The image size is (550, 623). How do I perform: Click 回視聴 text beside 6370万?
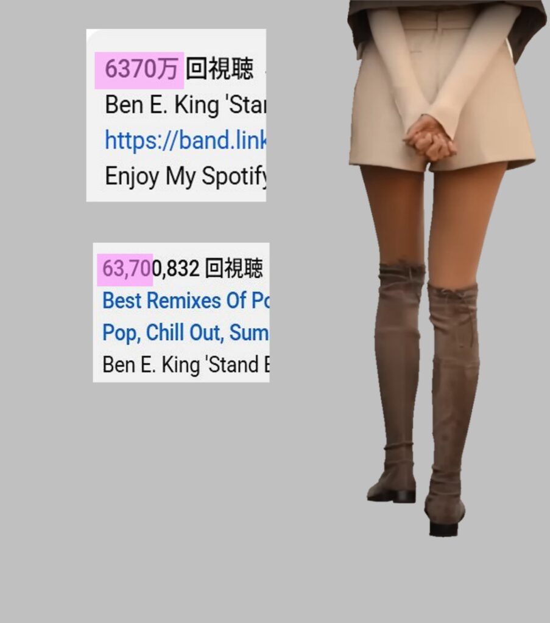point(219,69)
